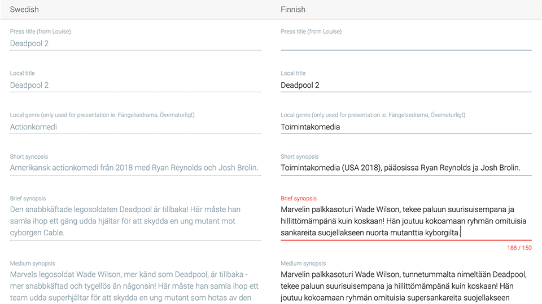This screenshot has width=542, height=304.
Task: Click the Swedish Medium synopsis text area
Action: click(135, 286)
